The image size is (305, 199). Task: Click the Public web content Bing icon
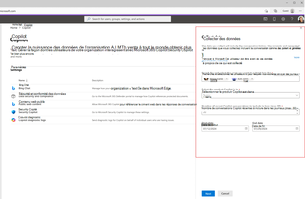click(13, 104)
